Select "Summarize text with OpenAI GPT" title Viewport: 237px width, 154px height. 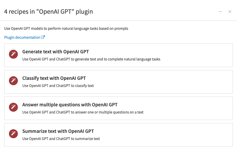[58, 131]
